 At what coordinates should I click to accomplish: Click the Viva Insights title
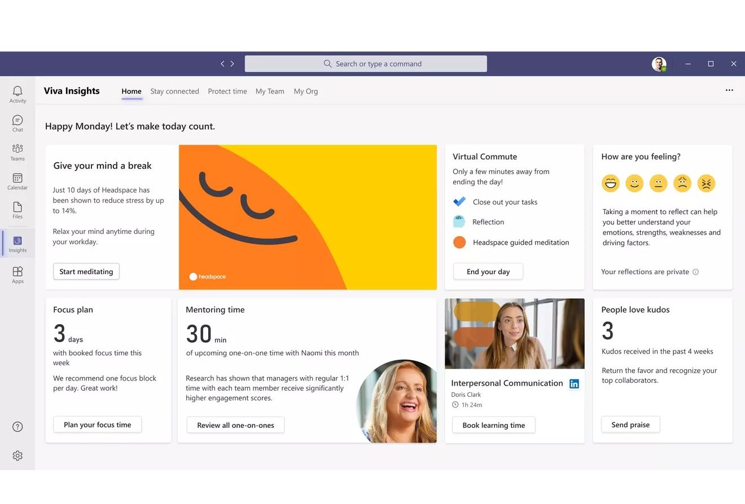72,91
